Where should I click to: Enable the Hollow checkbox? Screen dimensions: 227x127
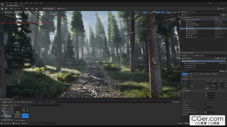[205, 102]
